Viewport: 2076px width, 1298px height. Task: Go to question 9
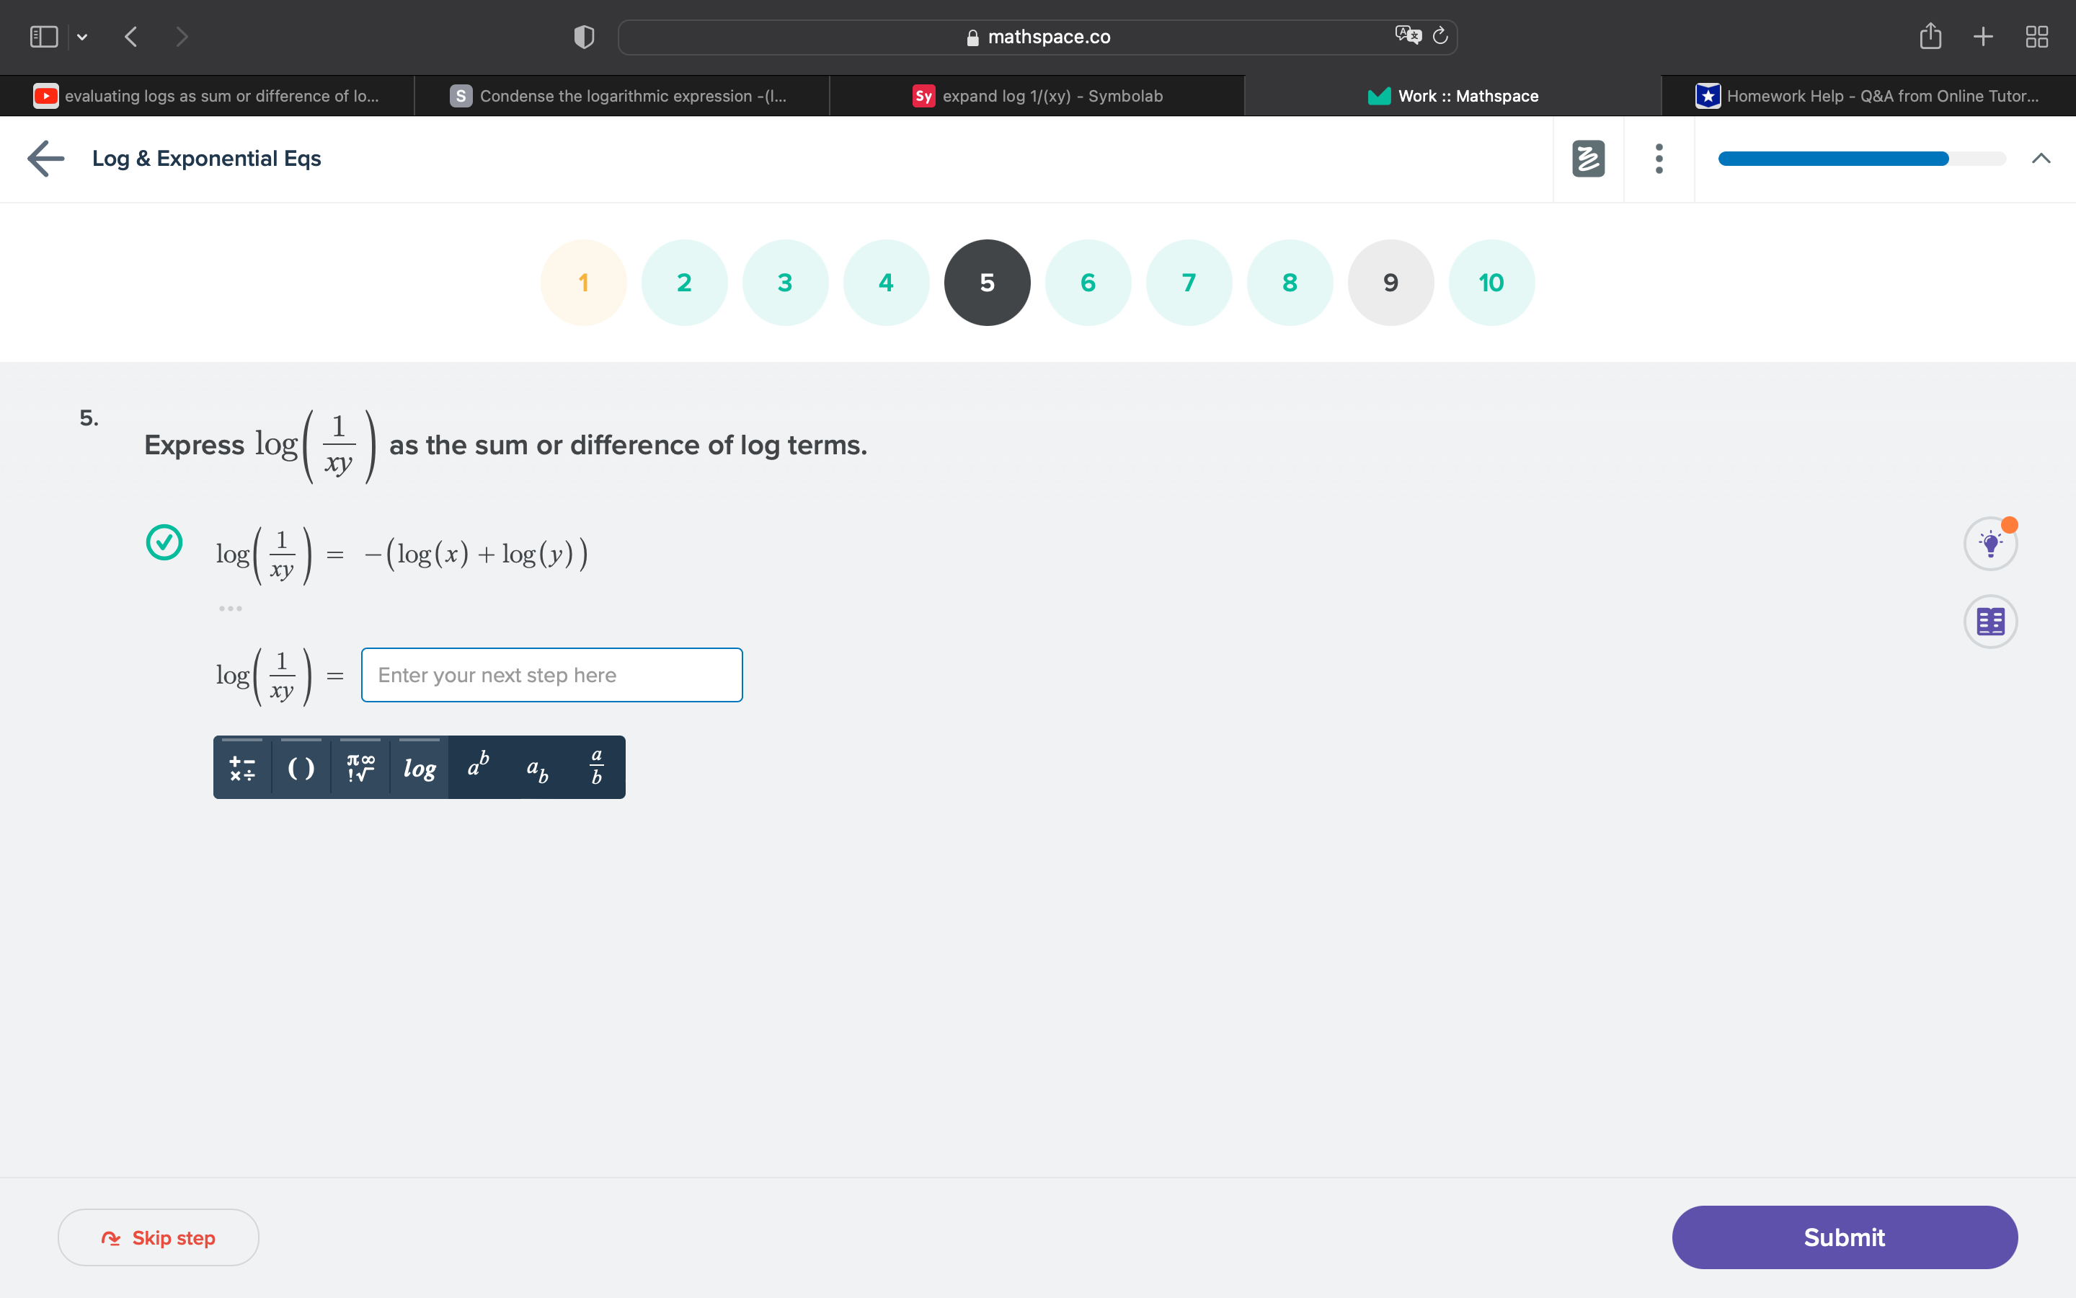[x=1390, y=283]
